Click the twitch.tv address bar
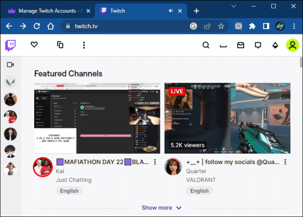Image resolution: width=303 pixels, height=217 pixels. [x=123, y=26]
